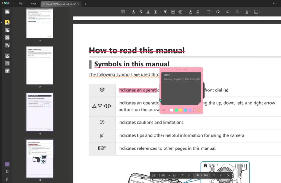The image size is (281, 183).
Task: Open the bookmarks panel icon
Action: (x=7, y=172)
